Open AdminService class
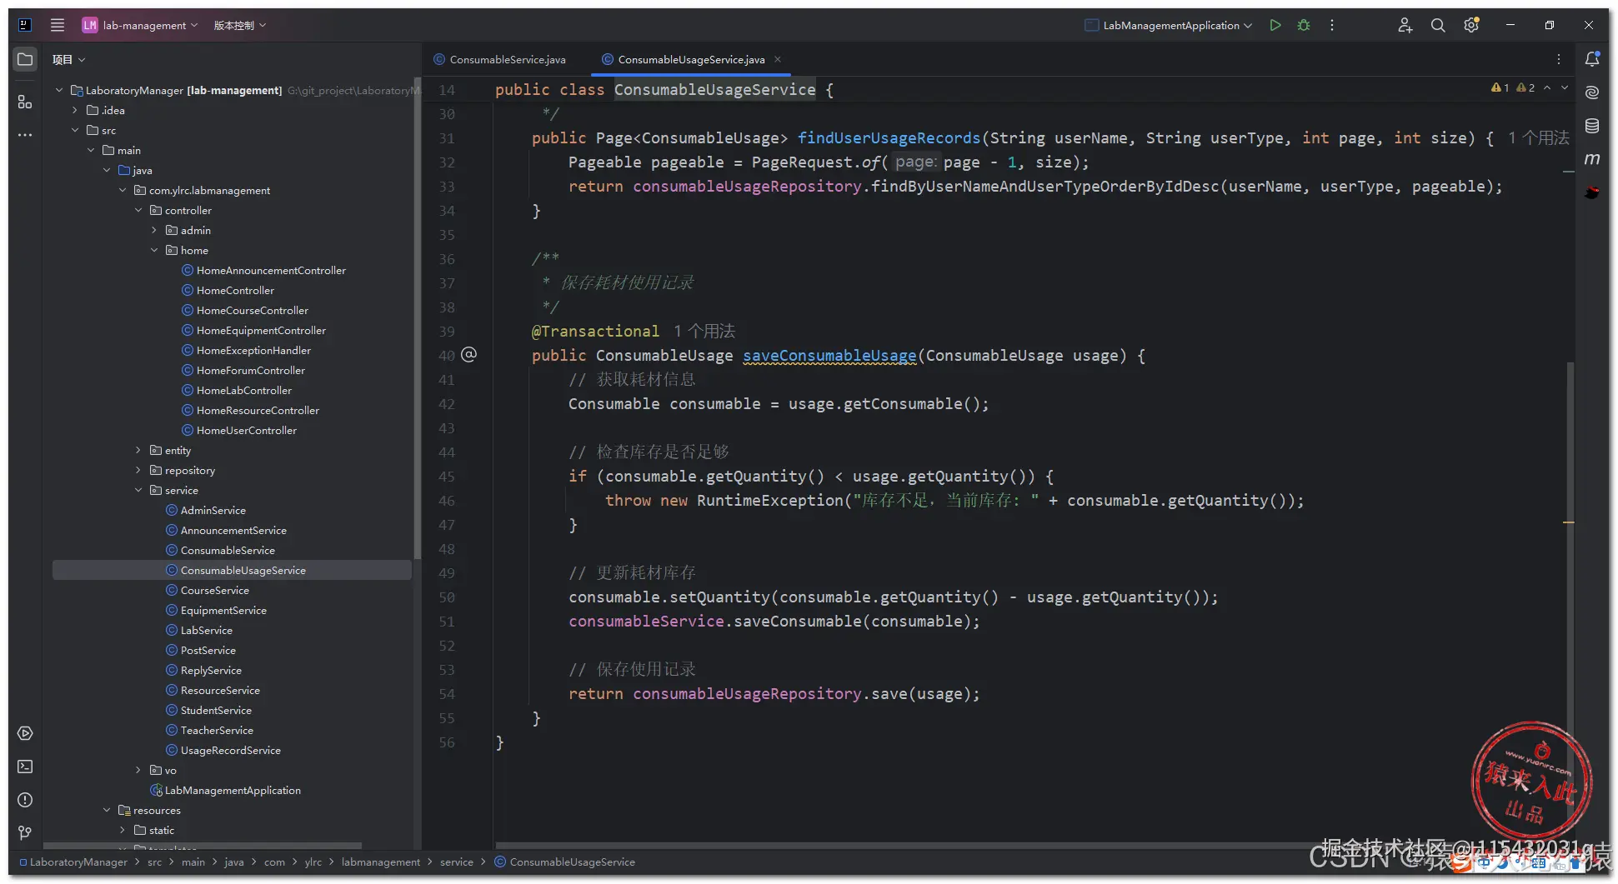Viewport: 1618px width, 884px height. tap(213, 510)
